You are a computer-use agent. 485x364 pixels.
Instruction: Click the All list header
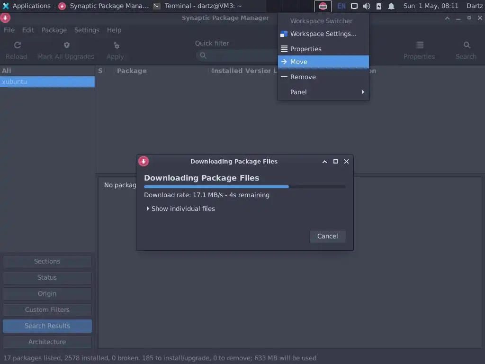click(47, 71)
